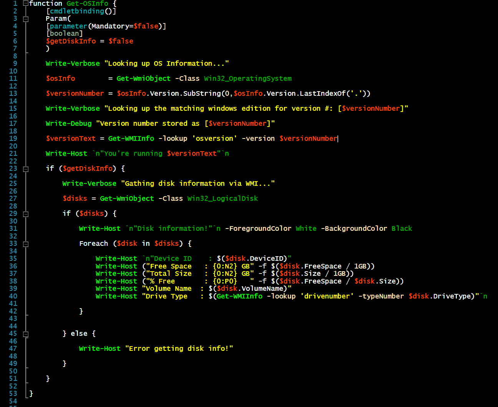Click the Error getting disk info string

tap(178, 348)
